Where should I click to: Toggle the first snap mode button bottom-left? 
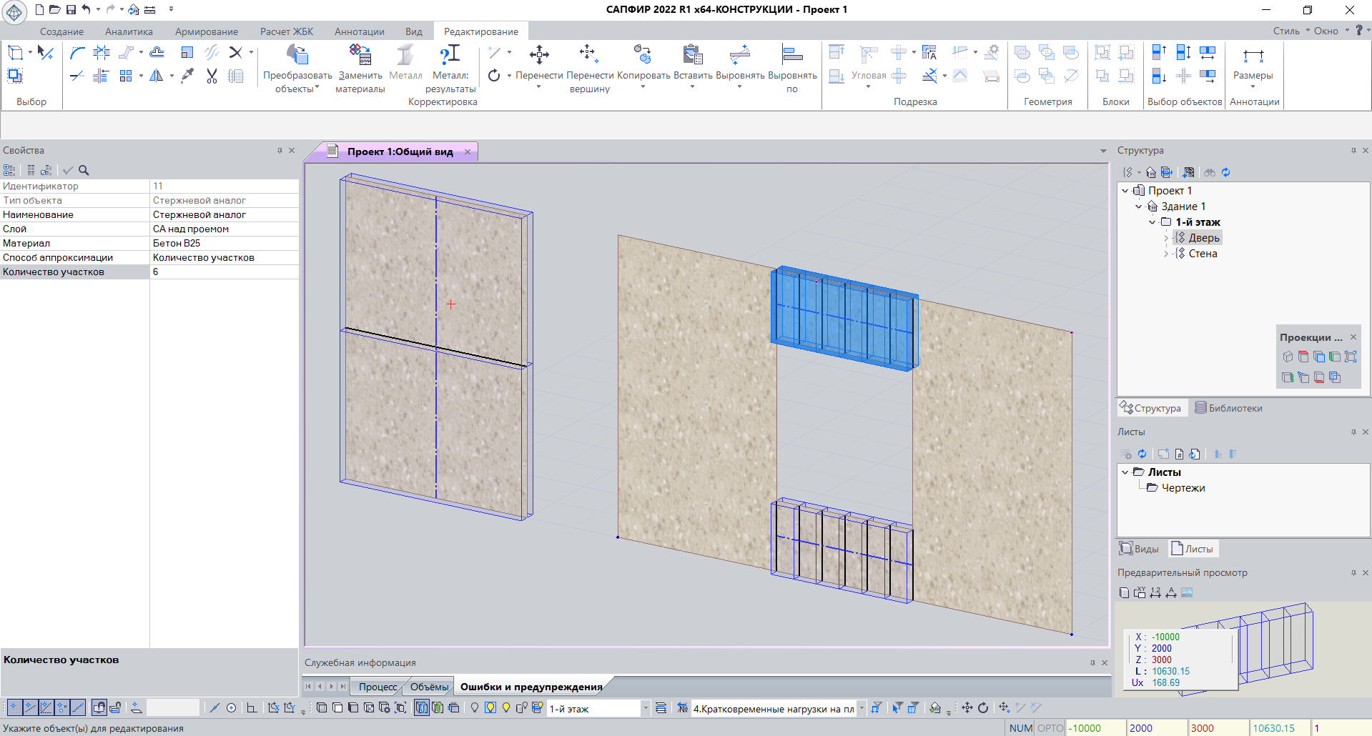14,707
